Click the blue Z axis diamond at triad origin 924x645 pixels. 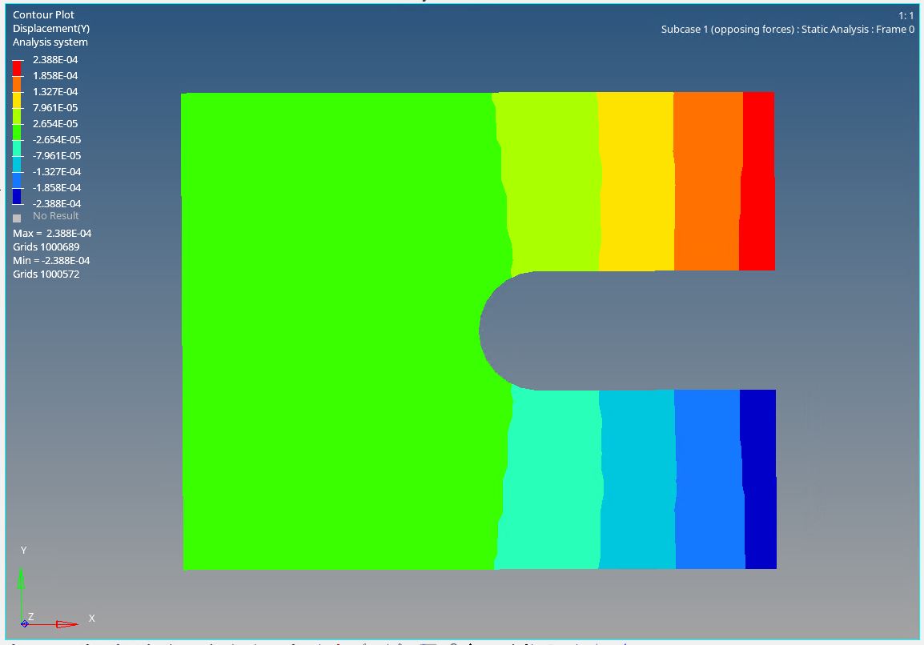25,623
